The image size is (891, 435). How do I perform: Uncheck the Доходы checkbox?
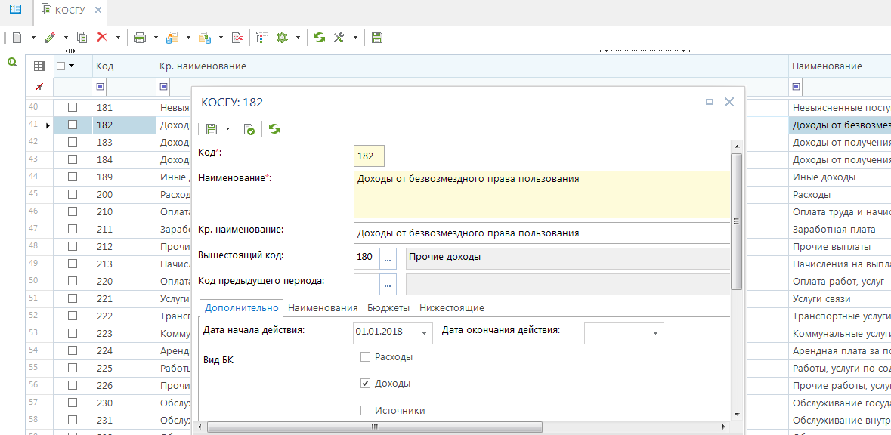pyautogui.click(x=365, y=384)
